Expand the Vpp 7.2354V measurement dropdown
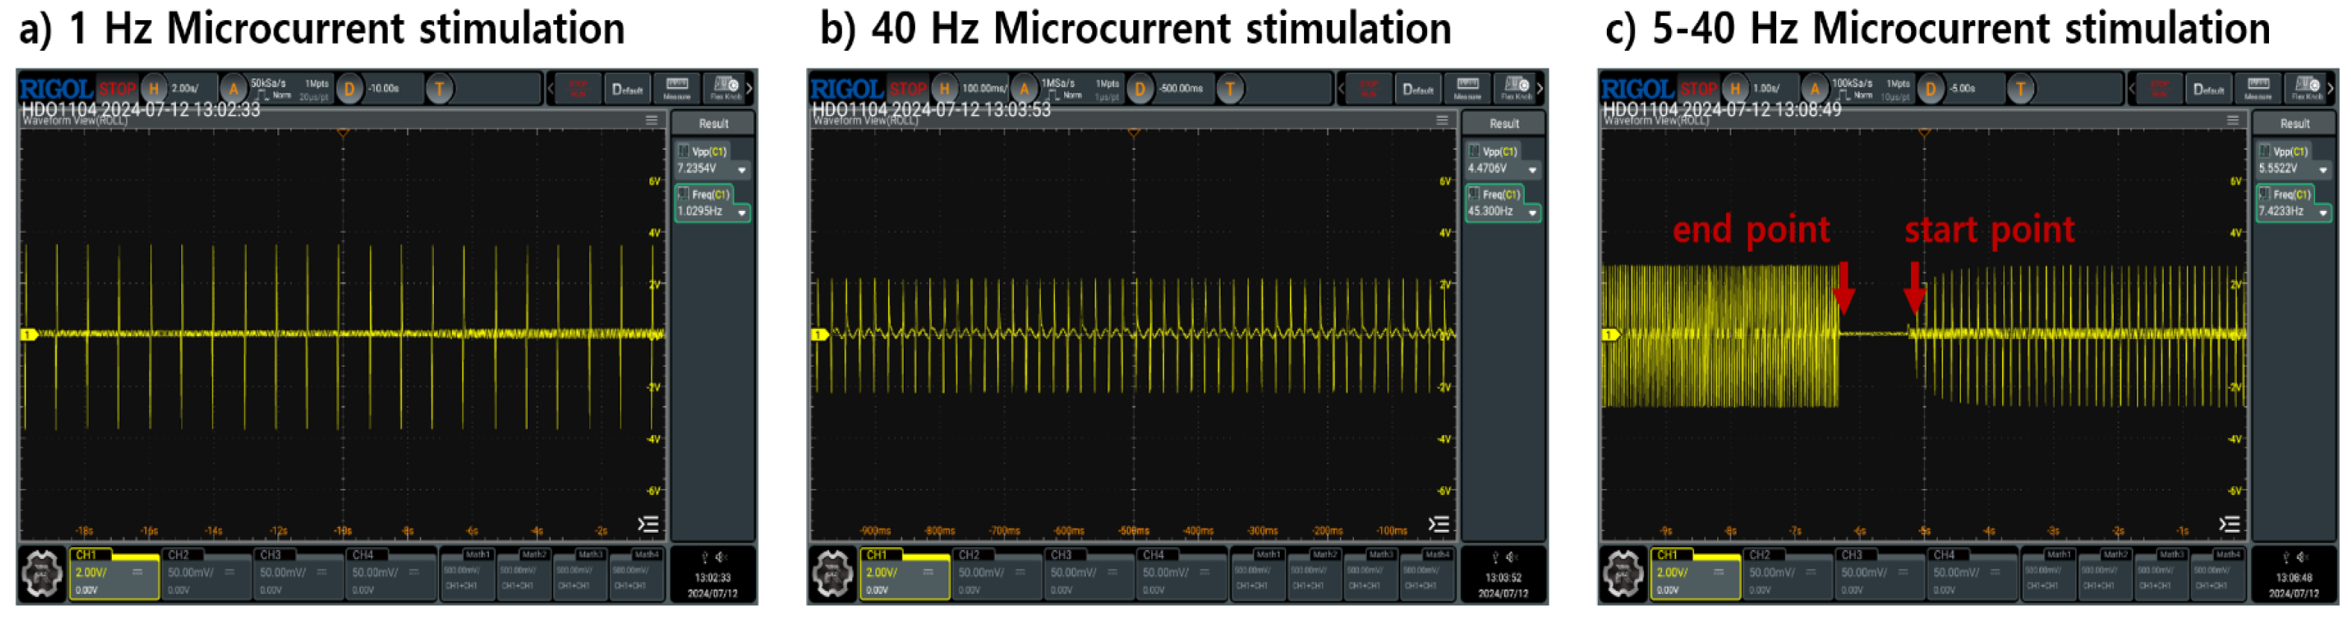This screenshot has height=626, width=2351. click(742, 170)
